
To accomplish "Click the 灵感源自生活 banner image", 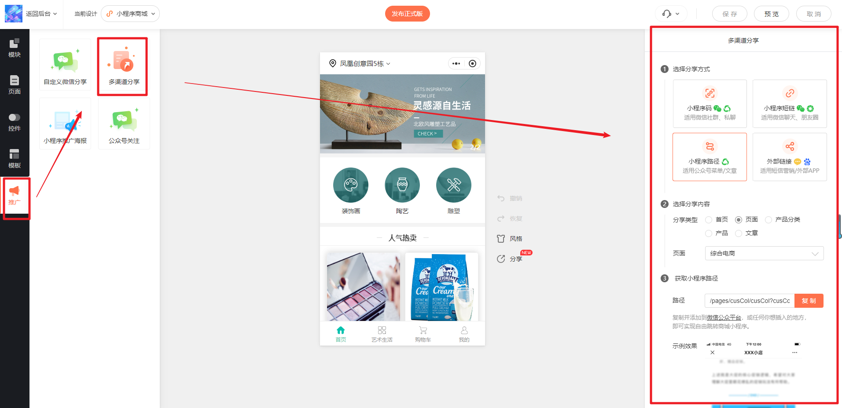I will click(402, 114).
